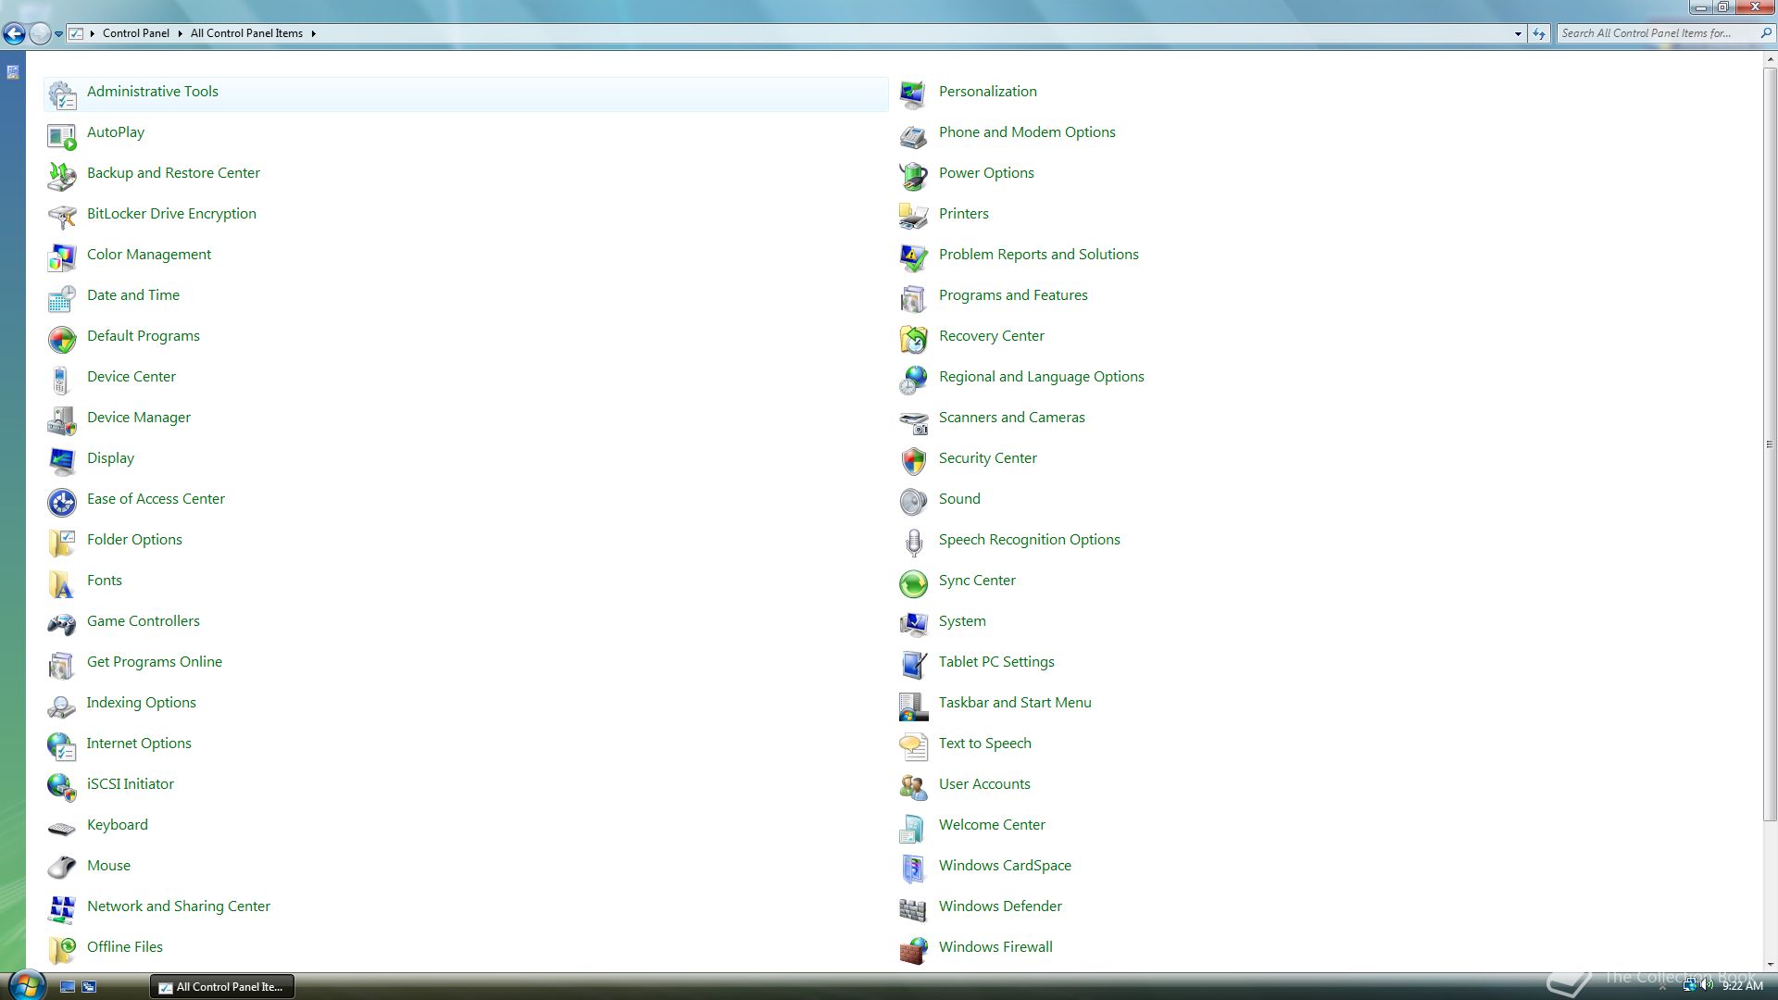The width and height of the screenshot is (1778, 1000).
Task: Go back with the Back arrow button
Action: point(14,34)
